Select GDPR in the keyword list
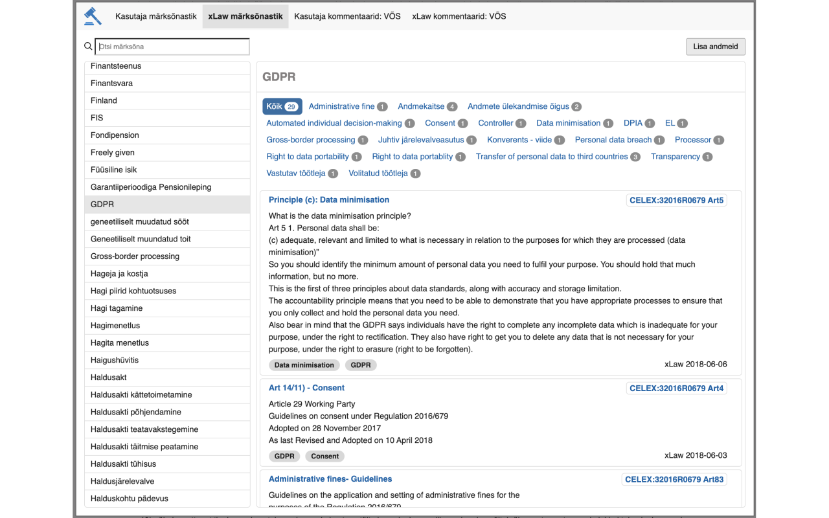The height and width of the screenshot is (518, 829). (x=167, y=205)
